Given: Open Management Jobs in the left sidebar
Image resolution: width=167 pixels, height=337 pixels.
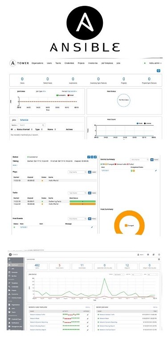Looking at the screenshot, I should click(x=16, y=327).
